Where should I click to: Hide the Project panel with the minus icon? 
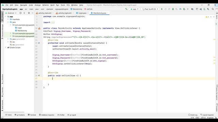tap(33, 13)
